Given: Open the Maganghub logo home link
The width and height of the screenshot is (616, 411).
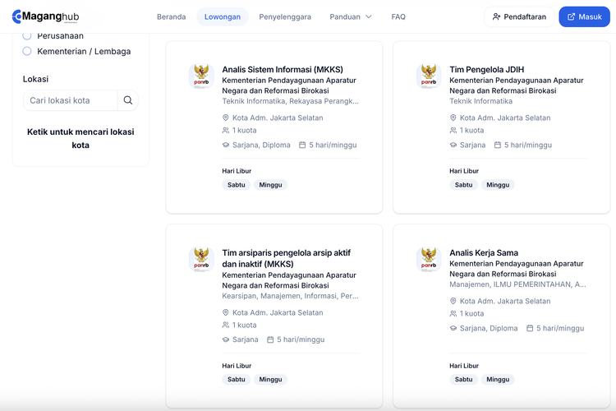Looking at the screenshot, I should click(x=45, y=16).
